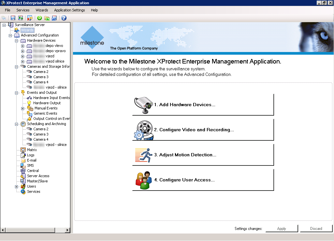Click the floppy icon with blue arrow
This screenshot has height=241, width=334.
tap(54, 18)
